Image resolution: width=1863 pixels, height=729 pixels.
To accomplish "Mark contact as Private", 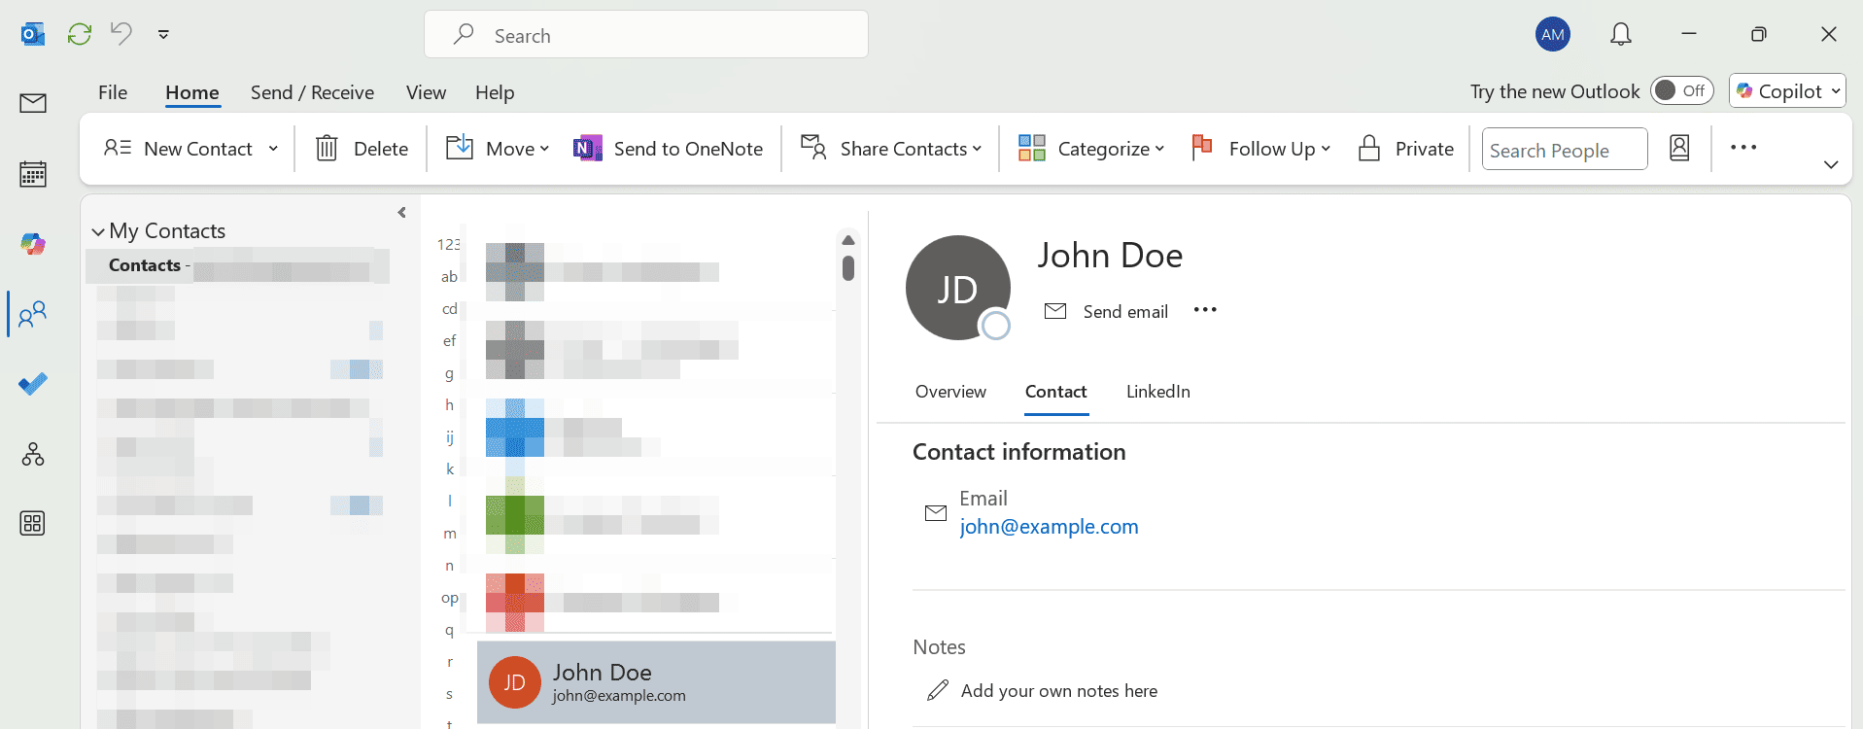I will pyautogui.click(x=1406, y=149).
